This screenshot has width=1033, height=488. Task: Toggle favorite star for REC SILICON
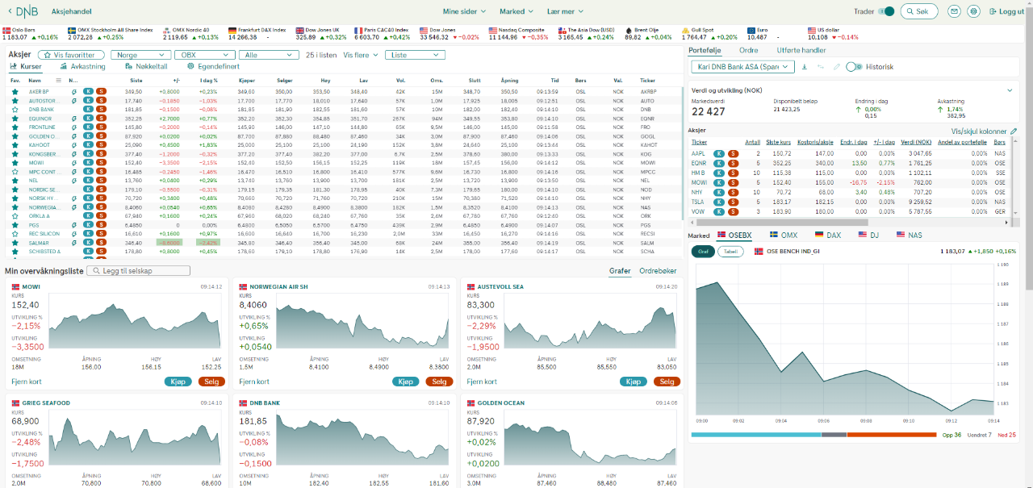pyautogui.click(x=15, y=234)
